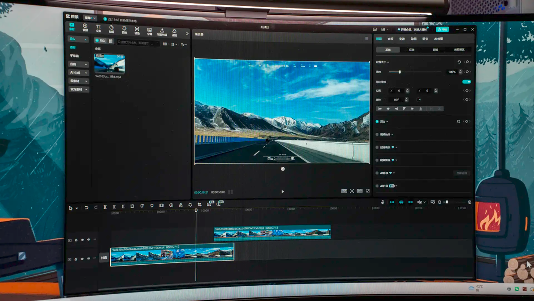Image resolution: width=534 pixels, height=301 pixels.
Task: Open the 素材 media tab
Action: click(72, 26)
